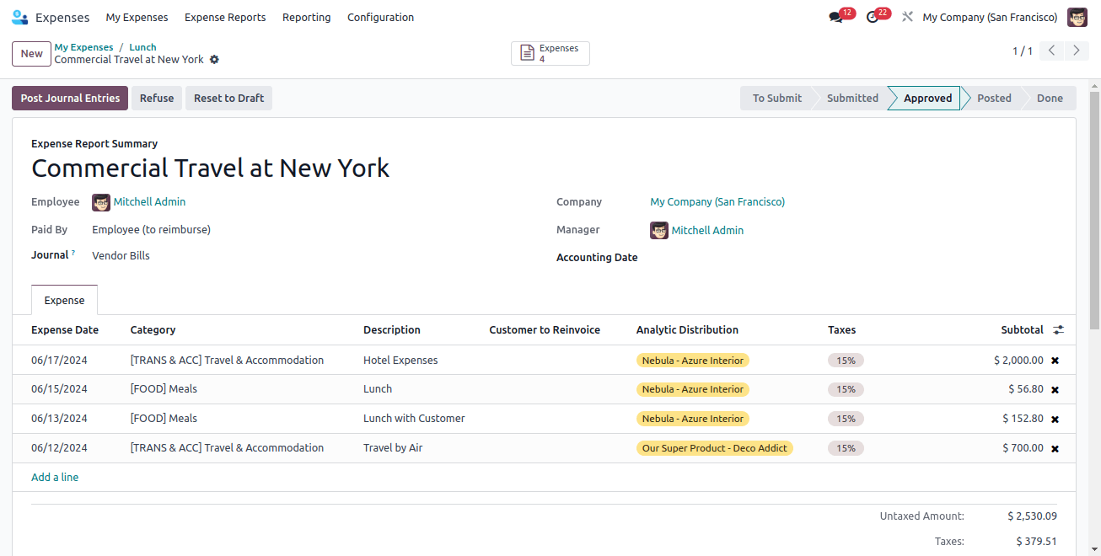This screenshot has height=556, width=1101.
Task: Remove the Travel by Air line
Action: [x=1055, y=449]
